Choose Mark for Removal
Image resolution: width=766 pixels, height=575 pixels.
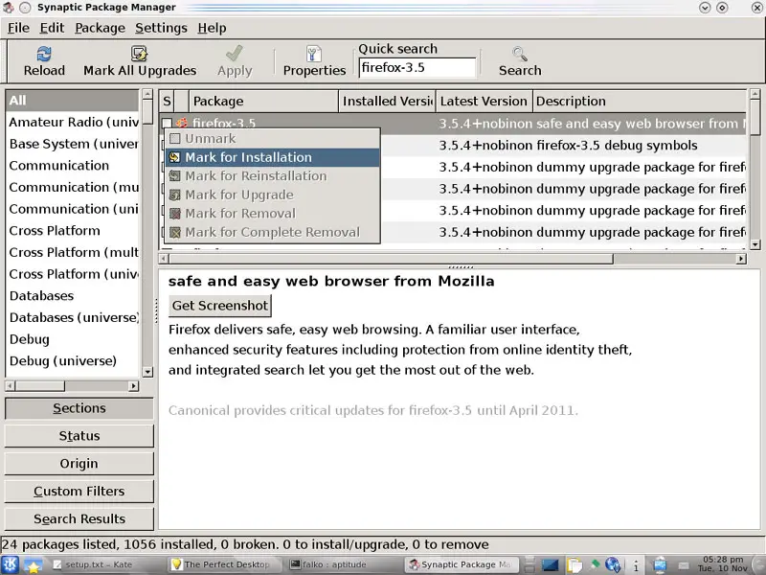coord(273,213)
